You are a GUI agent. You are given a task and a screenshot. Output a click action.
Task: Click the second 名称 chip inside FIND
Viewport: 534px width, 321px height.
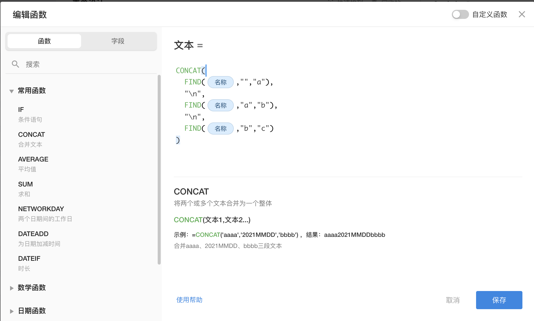pyautogui.click(x=220, y=105)
